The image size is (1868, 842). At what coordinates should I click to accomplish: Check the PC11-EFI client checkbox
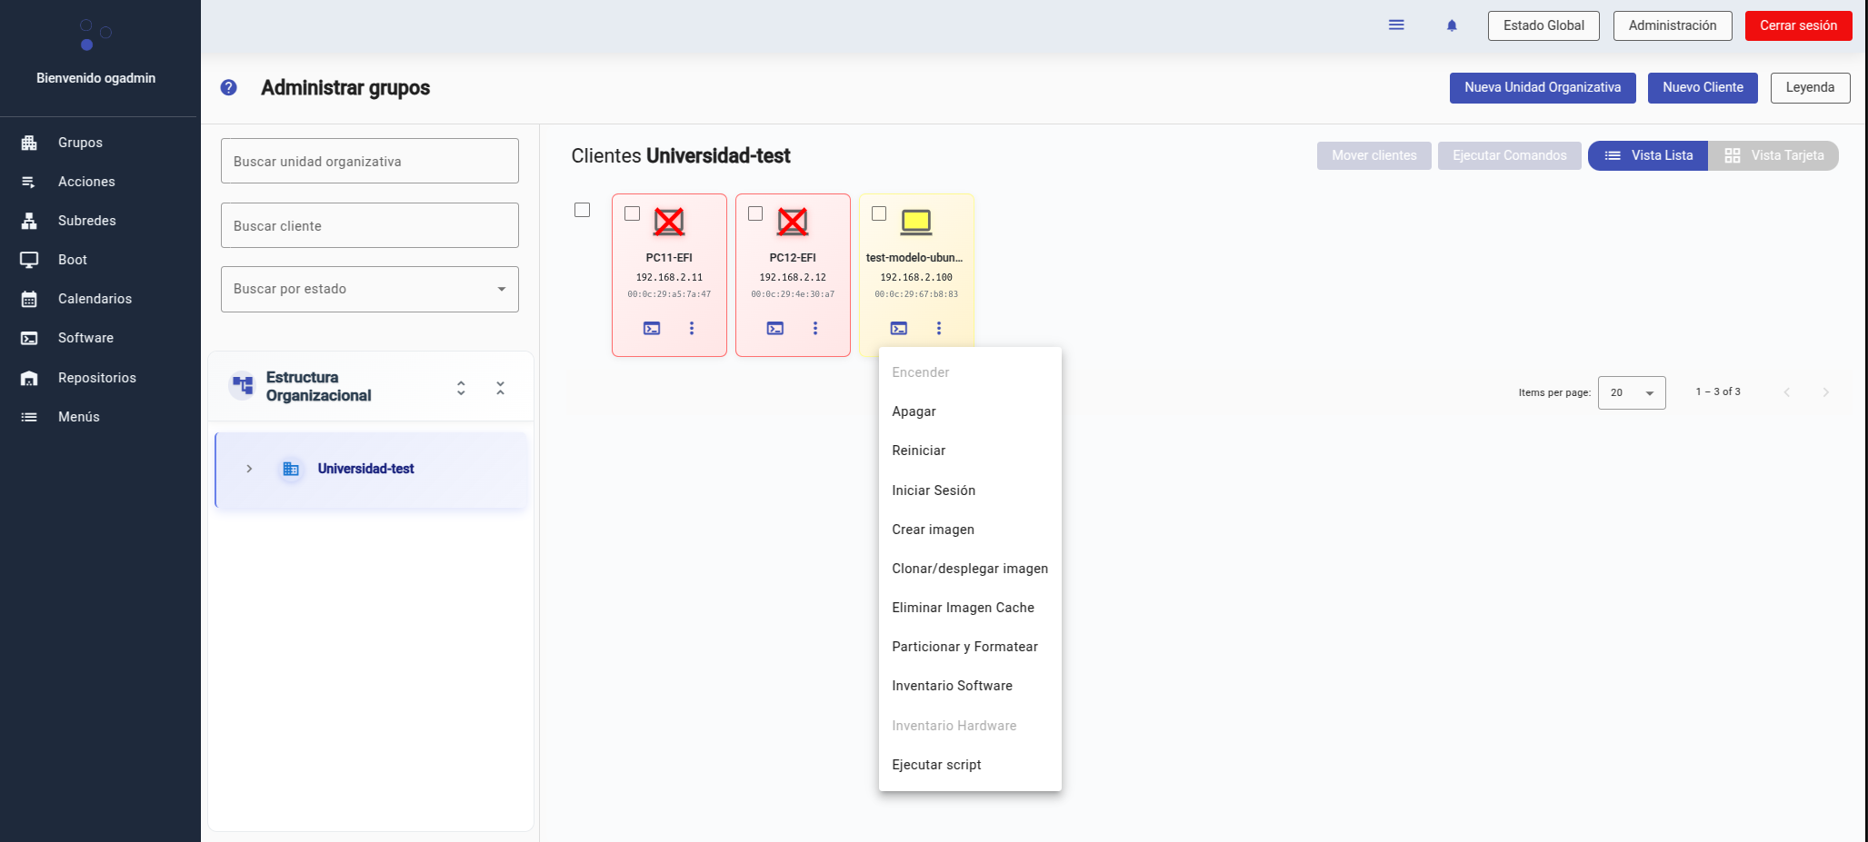(632, 213)
